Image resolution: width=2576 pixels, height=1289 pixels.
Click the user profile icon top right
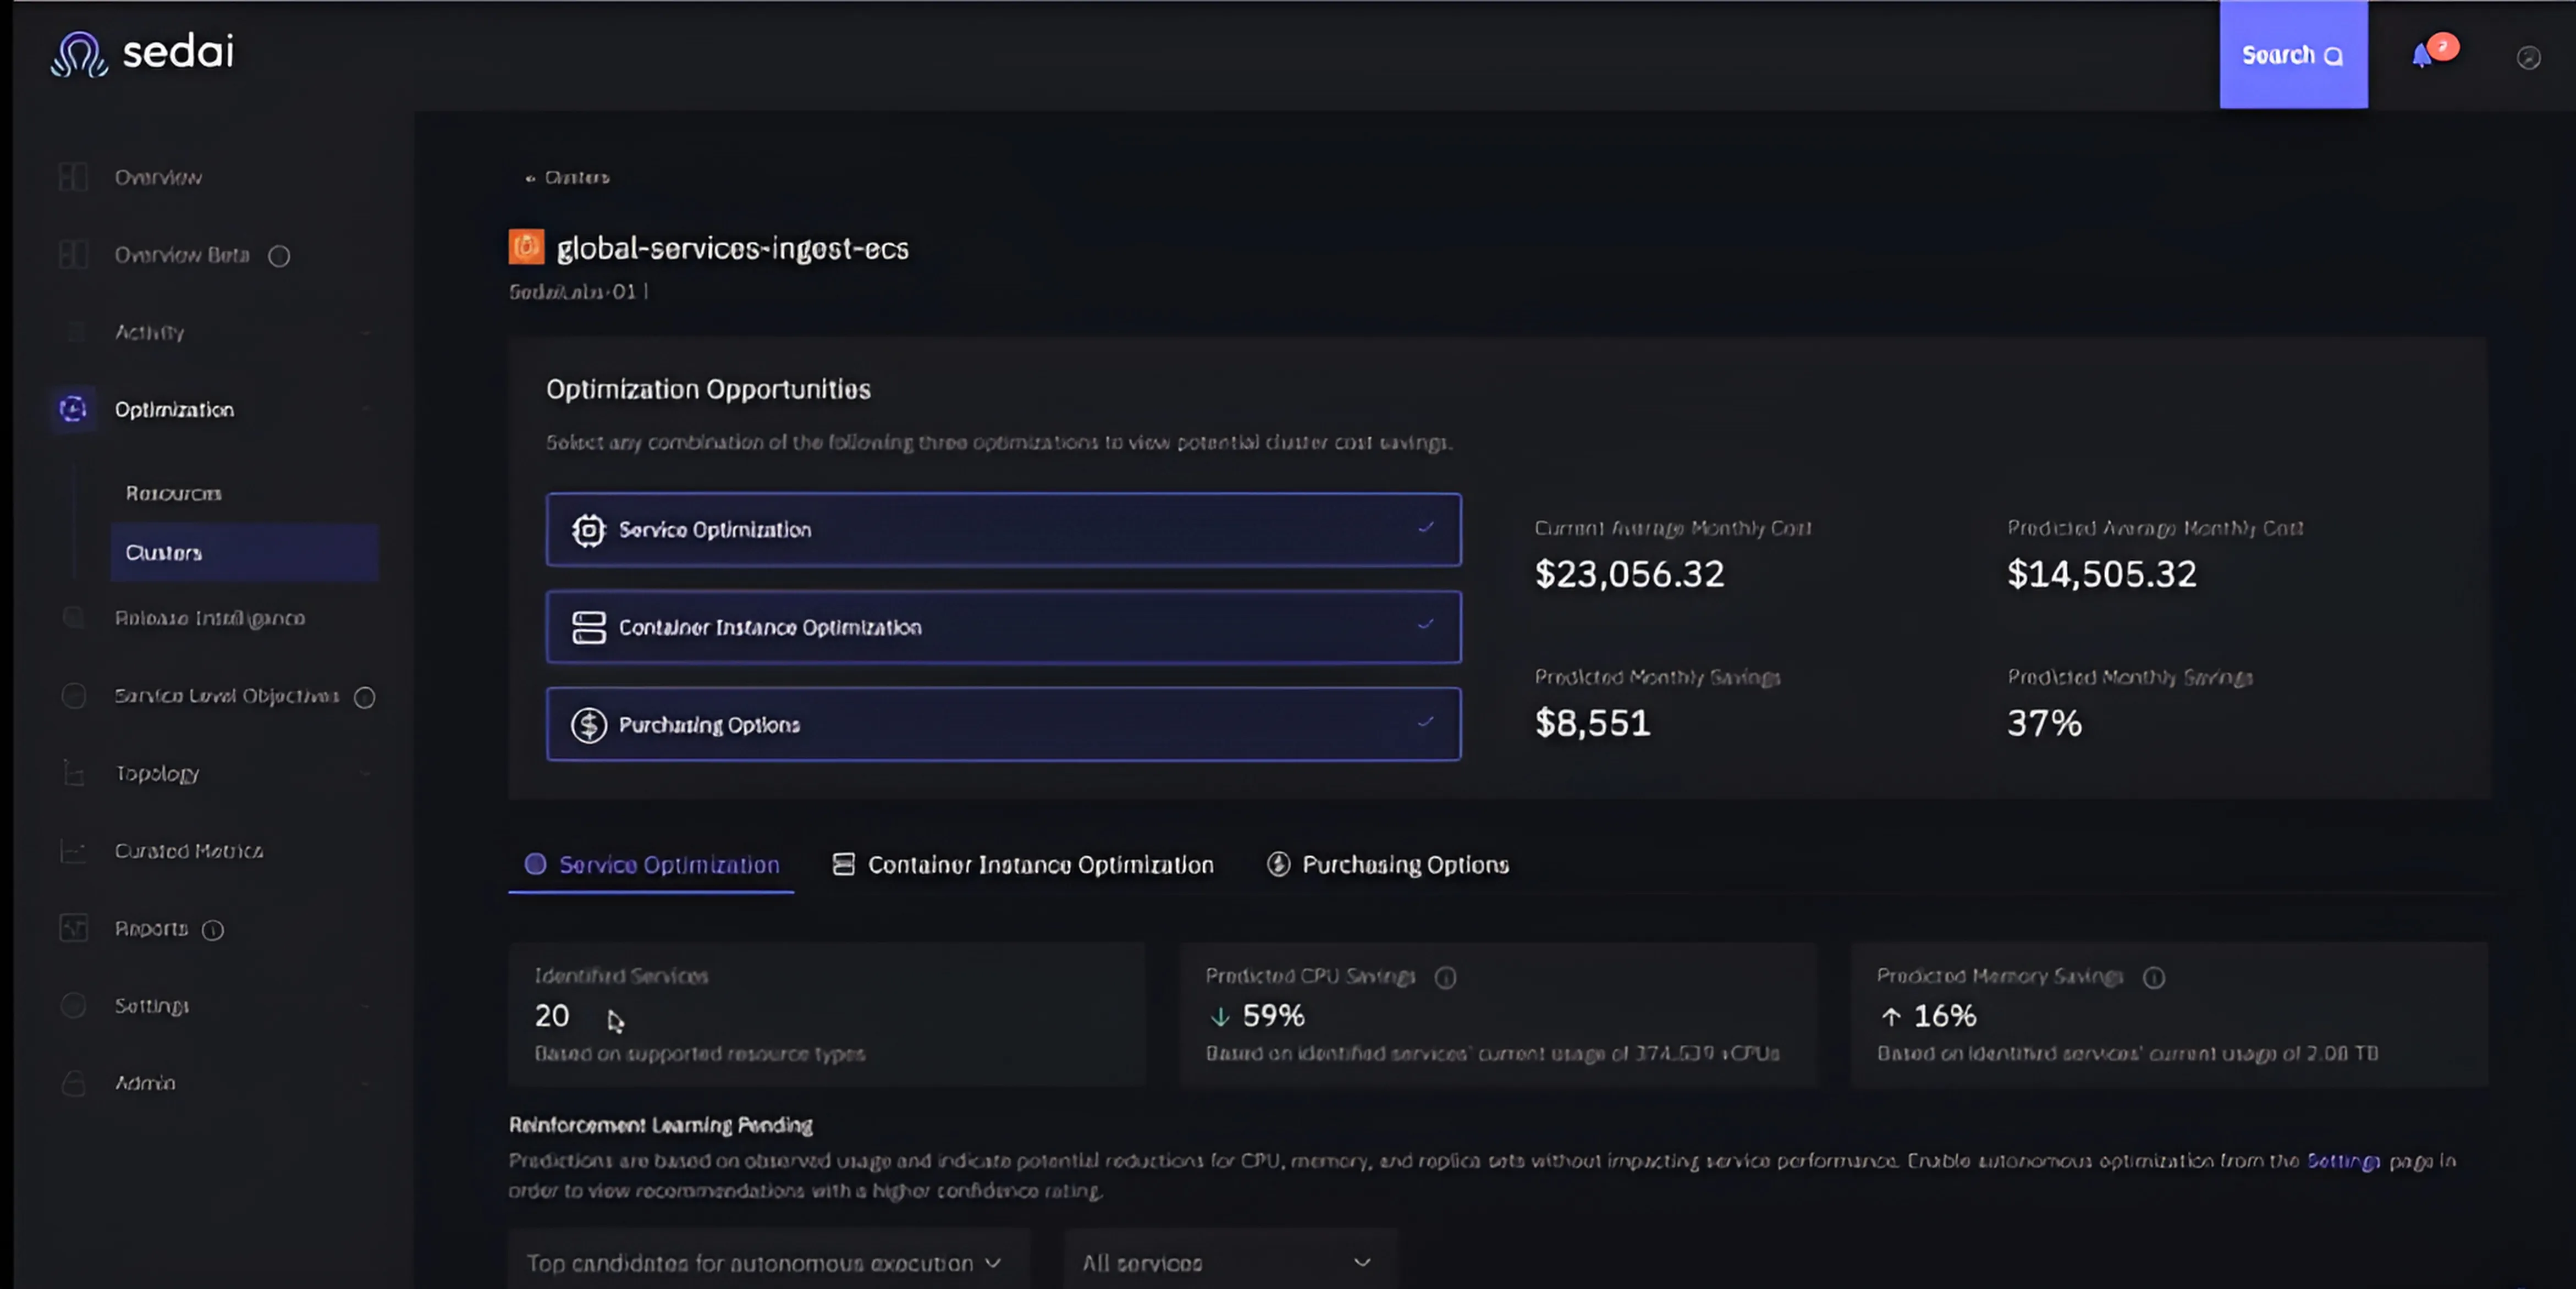click(x=2528, y=58)
